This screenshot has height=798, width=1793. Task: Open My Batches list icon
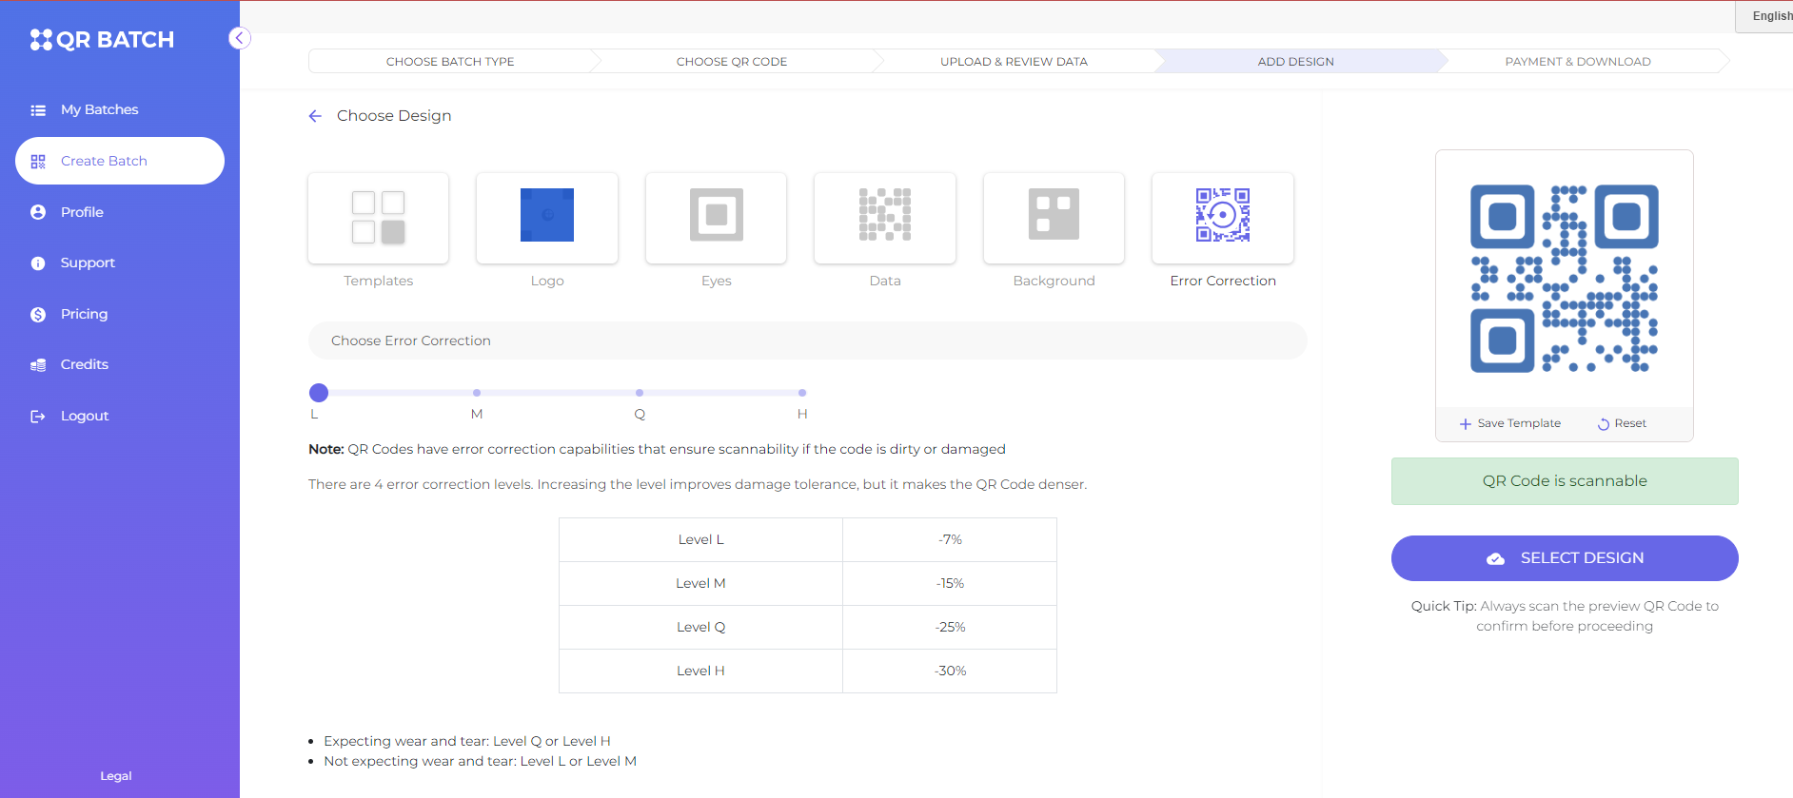pyautogui.click(x=38, y=110)
